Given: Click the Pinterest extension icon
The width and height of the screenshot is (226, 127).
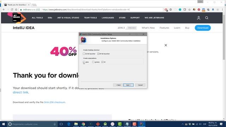Looking at the screenshot, I should pos(199,10).
